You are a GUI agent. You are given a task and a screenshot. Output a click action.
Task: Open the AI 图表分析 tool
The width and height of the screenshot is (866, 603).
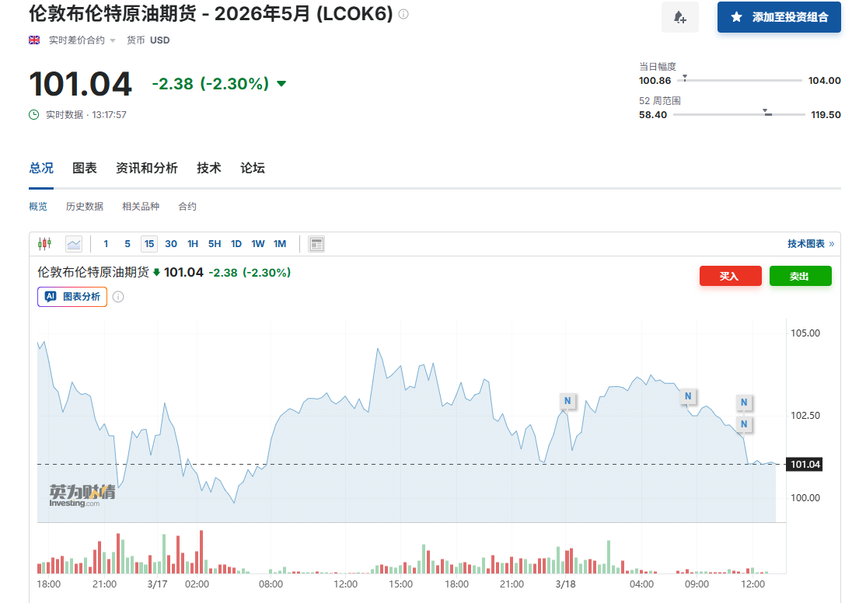(72, 296)
